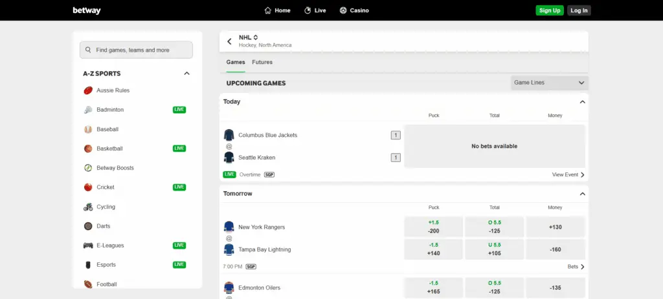This screenshot has width=663, height=299.
Task: Click the Cricket LIVE badge
Action: click(x=179, y=187)
